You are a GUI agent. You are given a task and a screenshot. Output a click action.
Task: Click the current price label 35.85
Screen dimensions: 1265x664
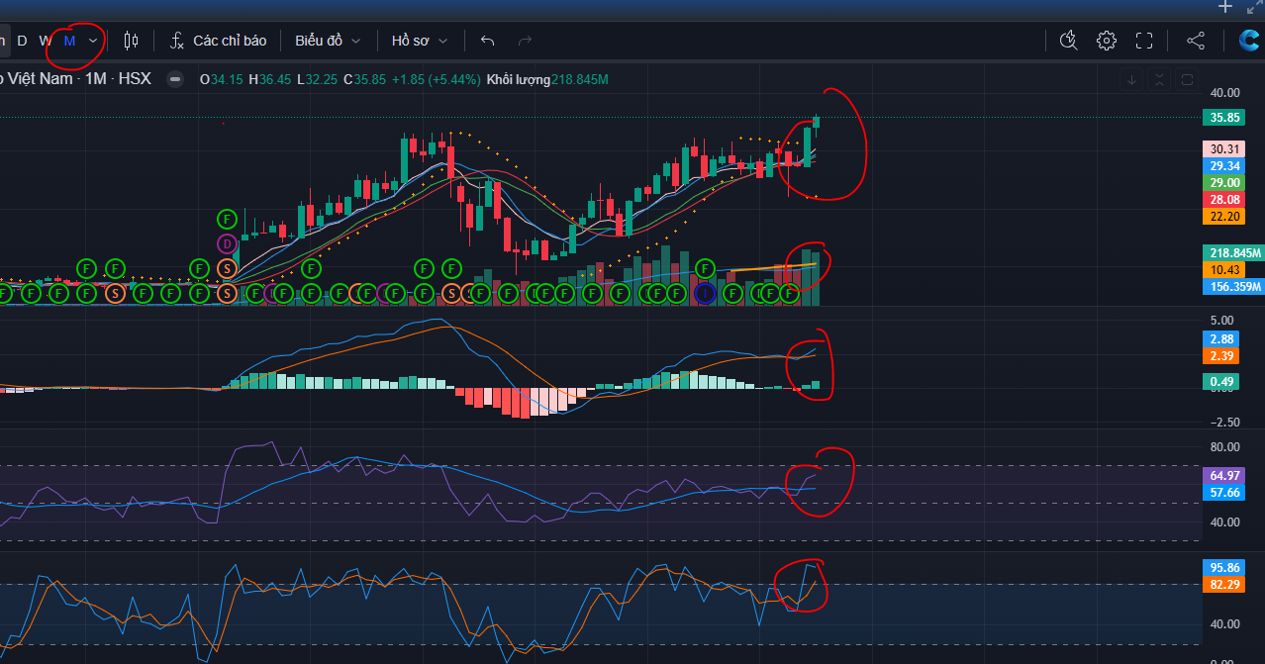pyautogui.click(x=1223, y=117)
